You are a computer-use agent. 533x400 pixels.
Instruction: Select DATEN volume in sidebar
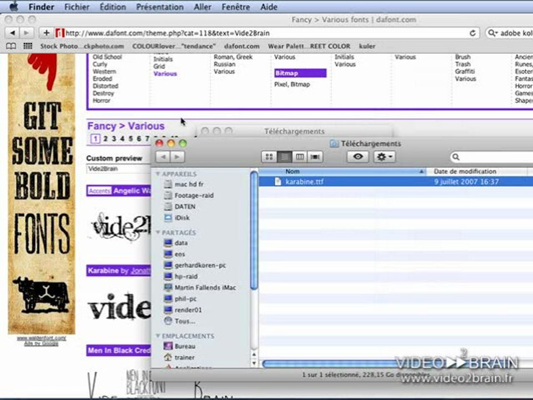pos(184,207)
